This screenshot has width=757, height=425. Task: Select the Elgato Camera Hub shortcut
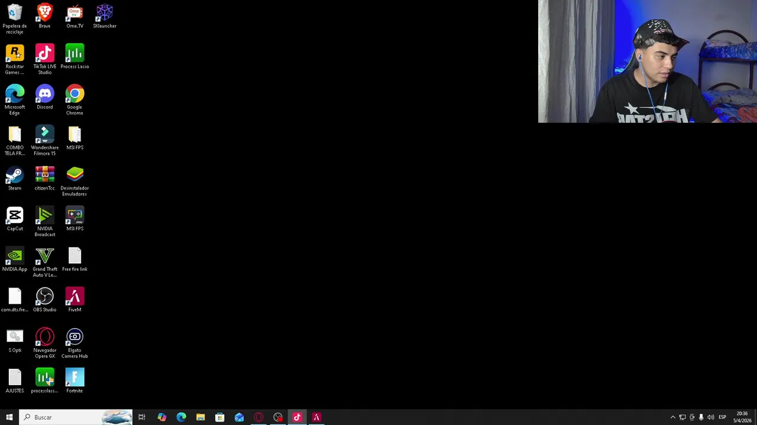point(75,344)
